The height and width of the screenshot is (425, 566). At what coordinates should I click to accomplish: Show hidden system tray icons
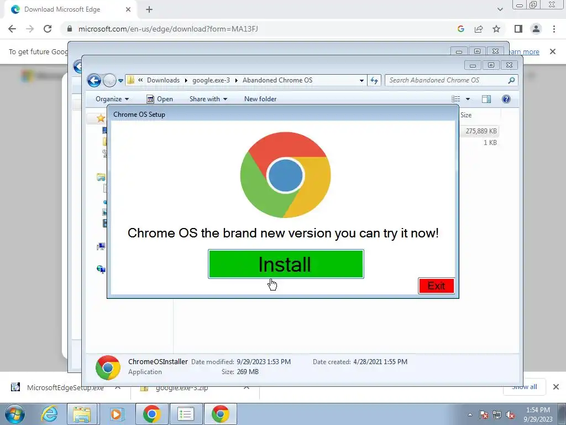tap(470, 414)
